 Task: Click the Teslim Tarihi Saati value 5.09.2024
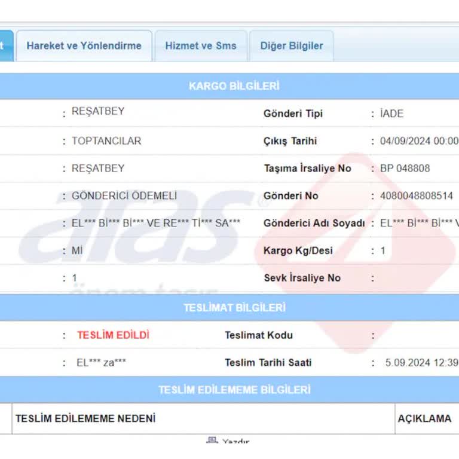click(422, 363)
